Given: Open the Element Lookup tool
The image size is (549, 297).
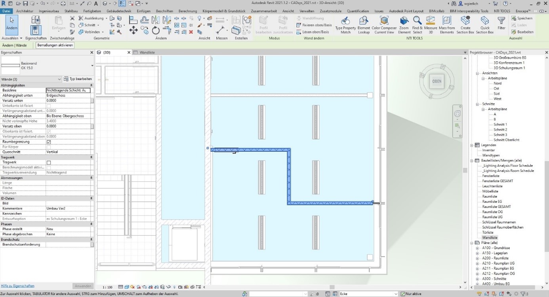Looking at the screenshot, I should (x=364, y=25).
